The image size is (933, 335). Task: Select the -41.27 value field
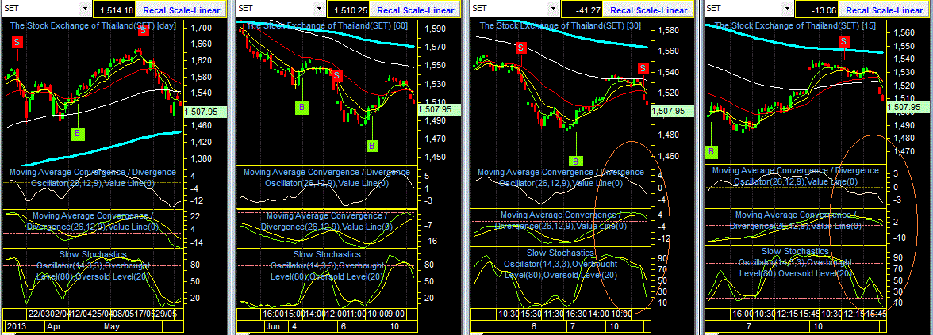[x=582, y=10]
